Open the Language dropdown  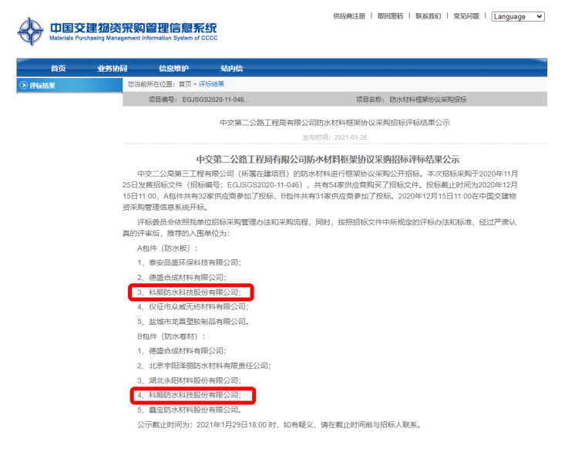[x=518, y=16]
